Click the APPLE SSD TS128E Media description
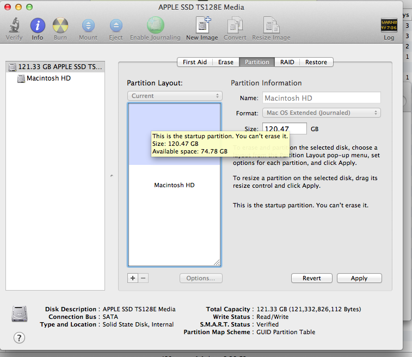412x357 pixels. (139, 309)
